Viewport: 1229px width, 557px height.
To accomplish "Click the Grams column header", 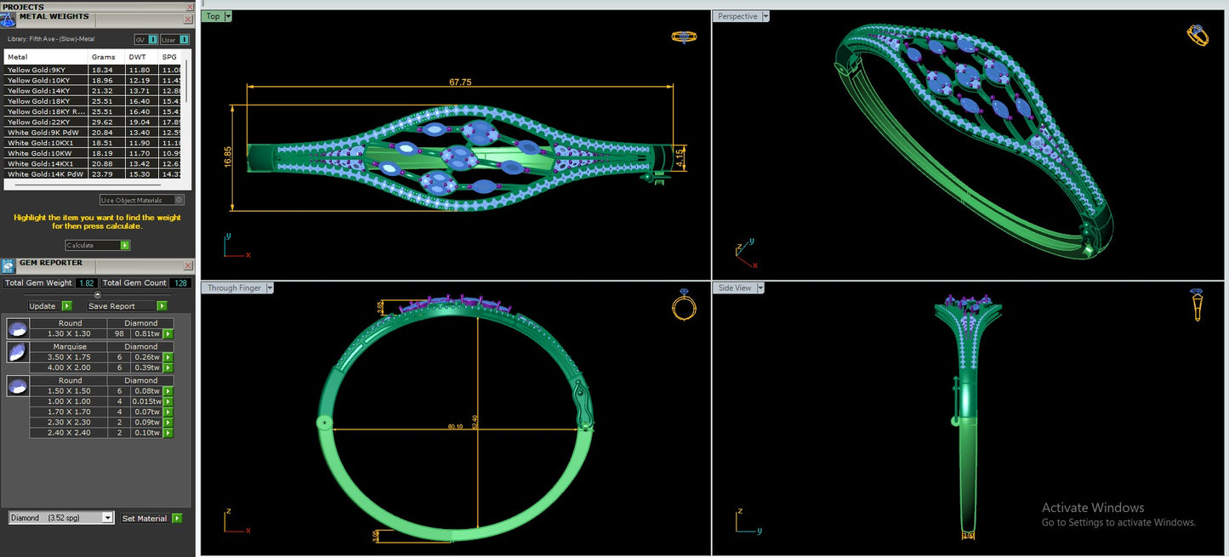I will point(107,57).
